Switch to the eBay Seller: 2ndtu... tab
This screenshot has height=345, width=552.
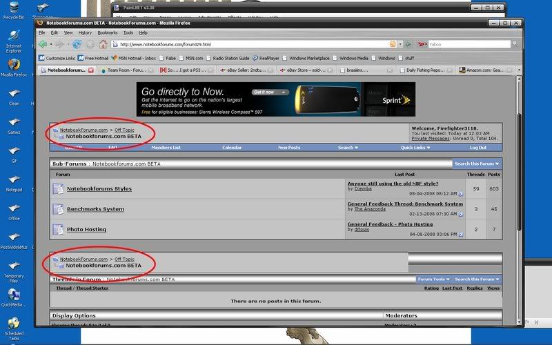tap(246, 70)
